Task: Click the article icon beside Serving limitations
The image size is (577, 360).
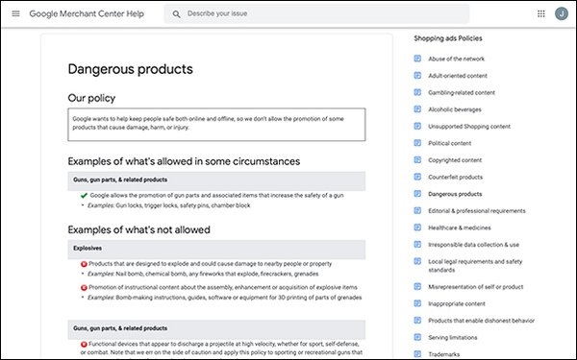Action: [x=417, y=337]
